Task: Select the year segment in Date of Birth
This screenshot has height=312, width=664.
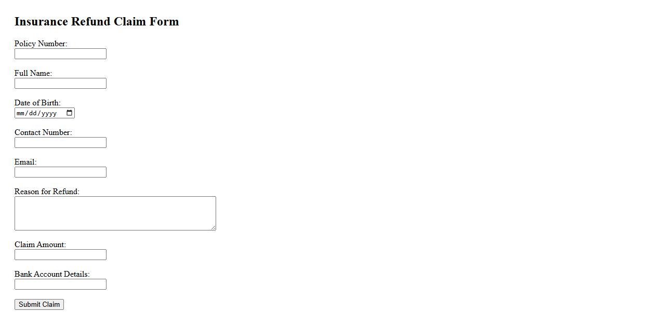Action: click(49, 113)
